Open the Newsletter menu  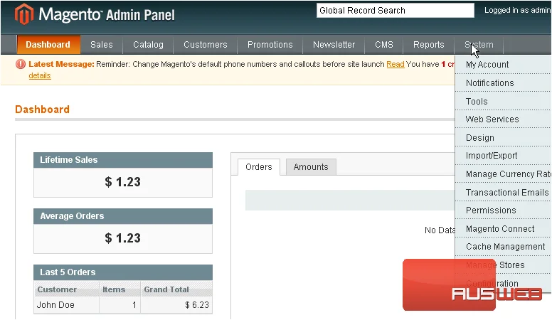(x=334, y=45)
